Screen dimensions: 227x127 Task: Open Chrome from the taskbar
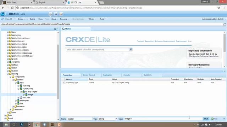pos(37,125)
